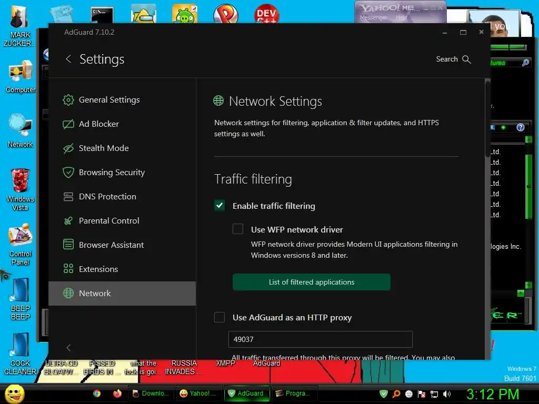Image resolution: width=539 pixels, height=404 pixels.
Task: Select the Computer desktop icon
Action: click(x=21, y=77)
